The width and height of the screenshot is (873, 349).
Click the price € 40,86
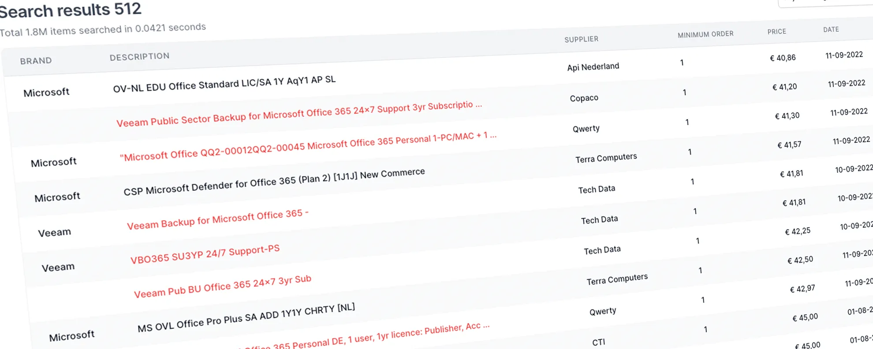(x=783, y=58)
